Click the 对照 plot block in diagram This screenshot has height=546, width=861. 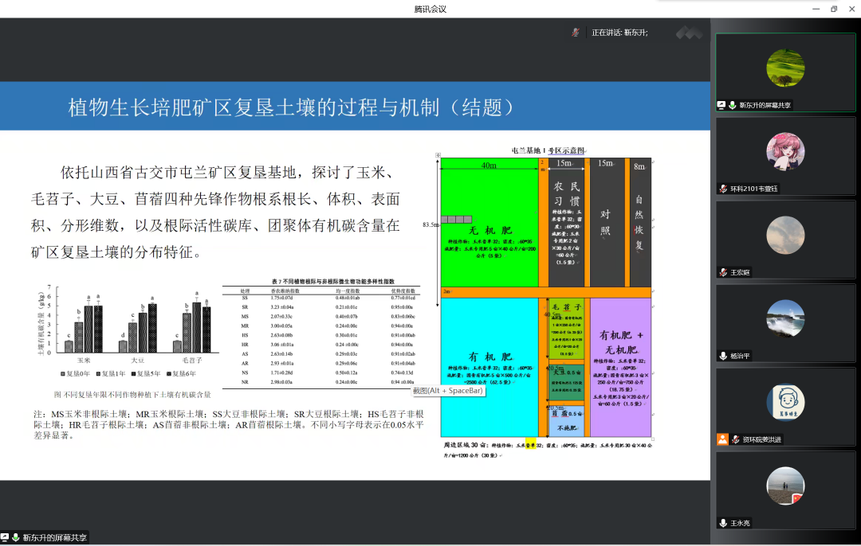coord(607,222)
